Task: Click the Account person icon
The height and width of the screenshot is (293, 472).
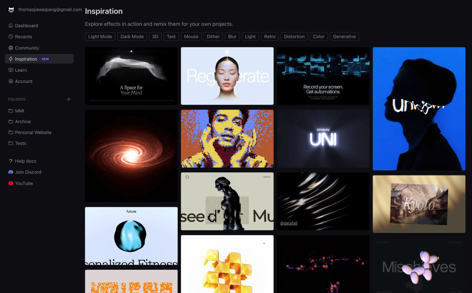Action: pos(11,81)
